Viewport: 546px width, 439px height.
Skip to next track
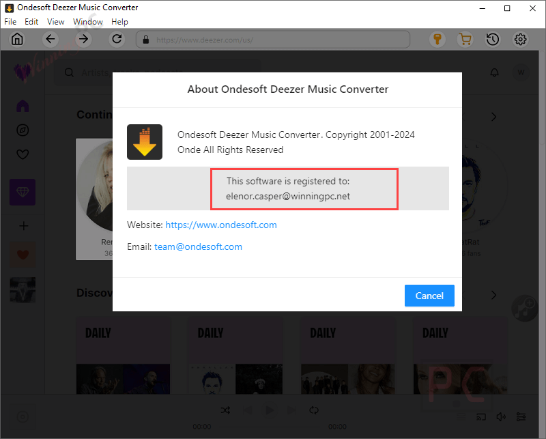(x=292, y=410)
